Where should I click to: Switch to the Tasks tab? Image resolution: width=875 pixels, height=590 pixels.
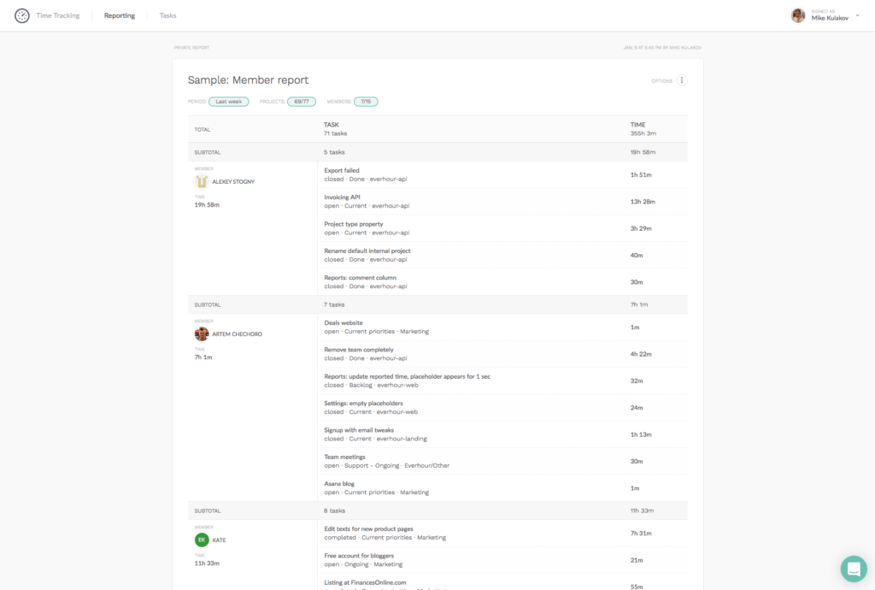coord(167,15)
